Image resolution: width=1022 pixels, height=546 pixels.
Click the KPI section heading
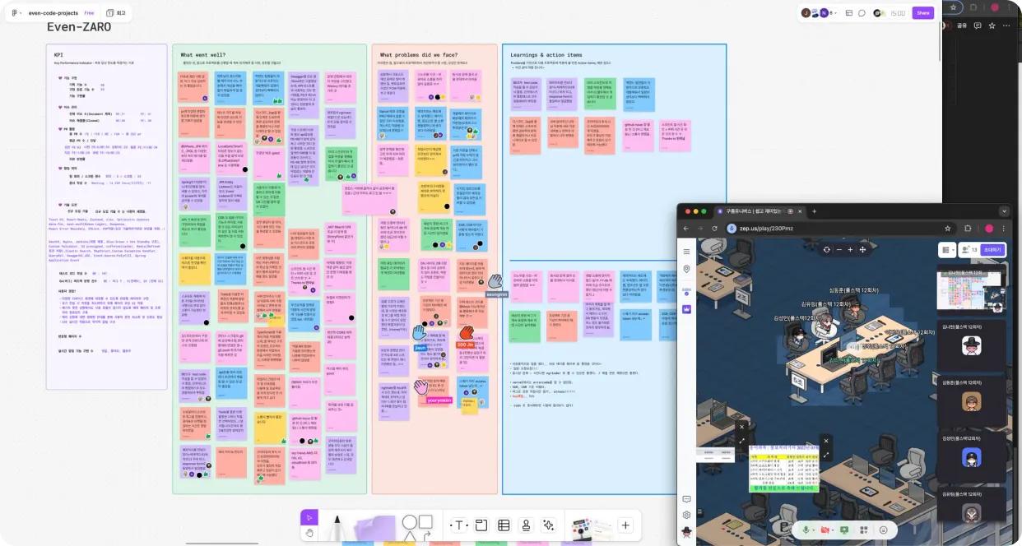pos(58,55)
